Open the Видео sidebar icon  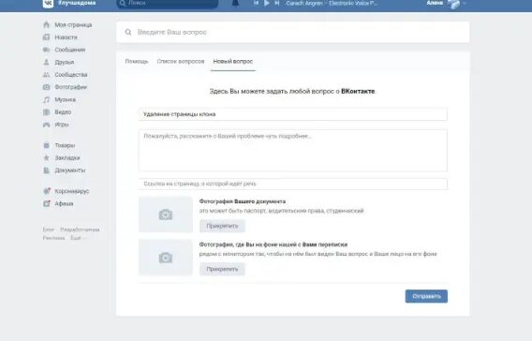47,112
